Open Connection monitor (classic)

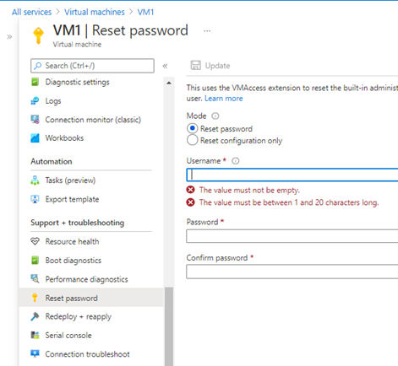(x=93, y=120)
